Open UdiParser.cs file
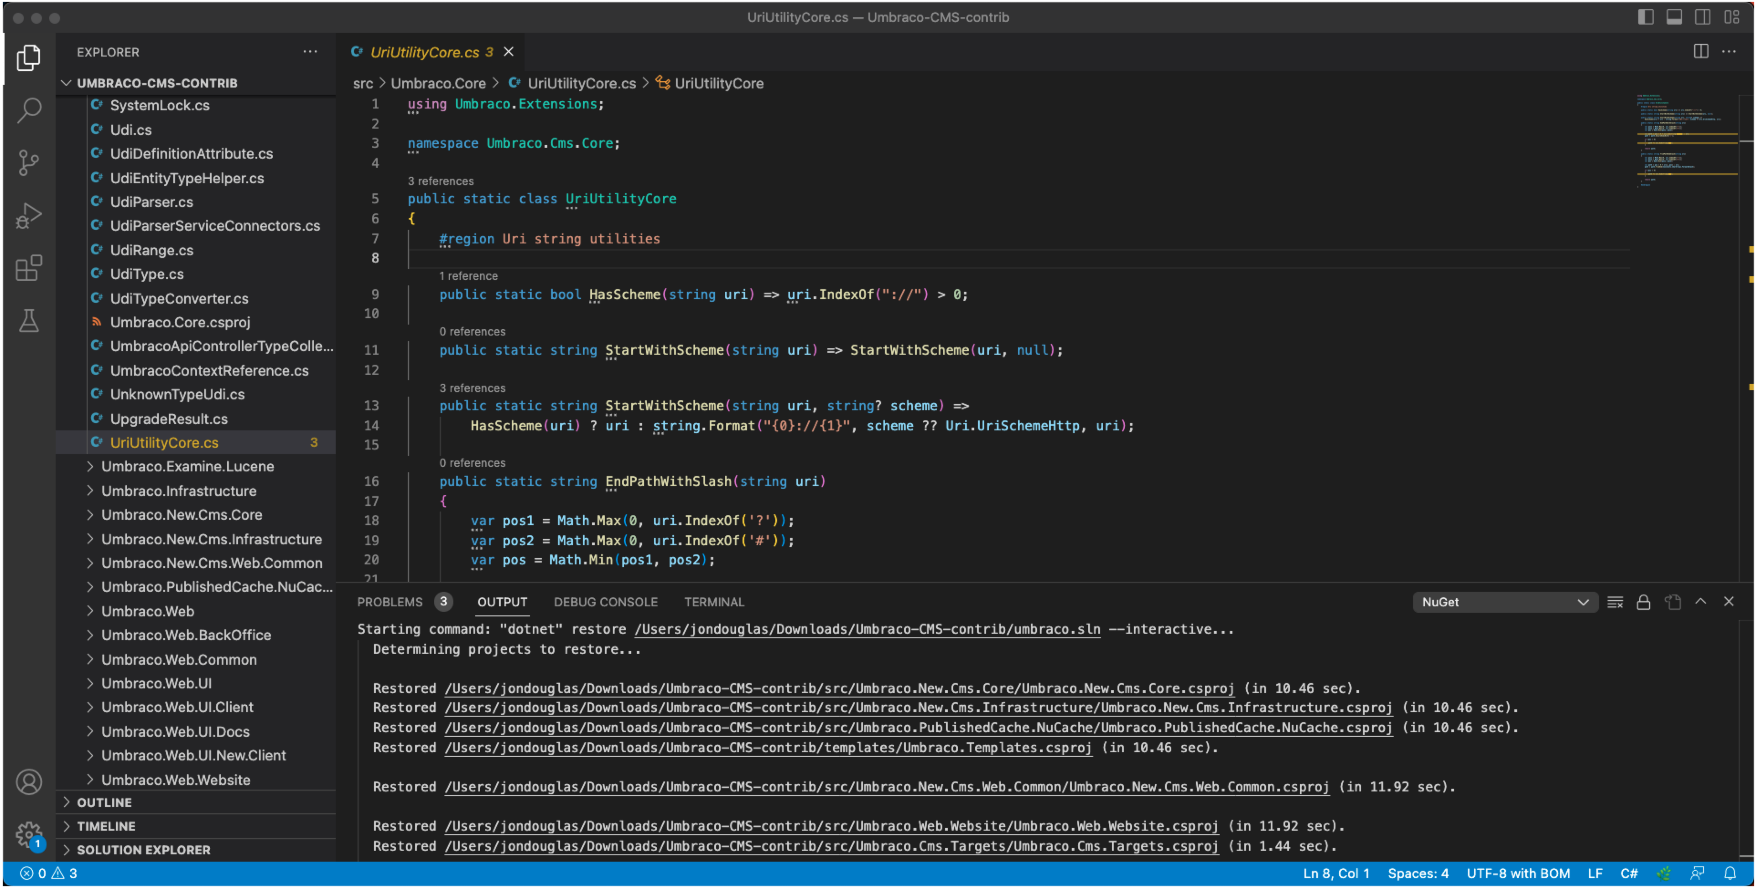This screenshot has height=889, width=1756. (151, 202)
